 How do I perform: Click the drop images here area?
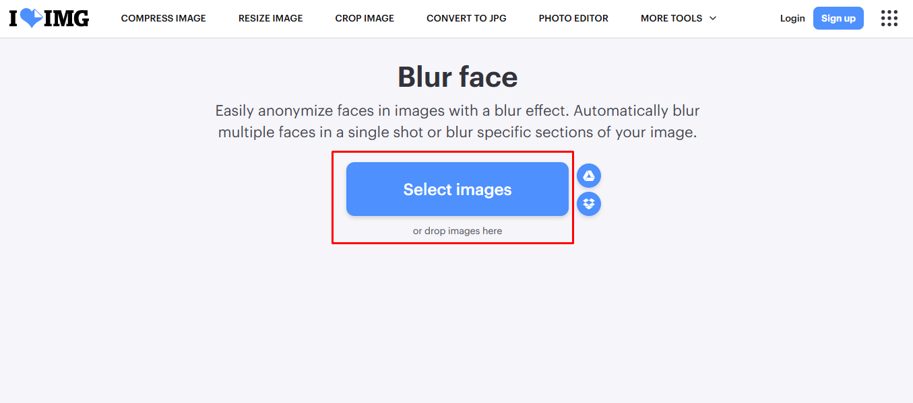(457, 230)
